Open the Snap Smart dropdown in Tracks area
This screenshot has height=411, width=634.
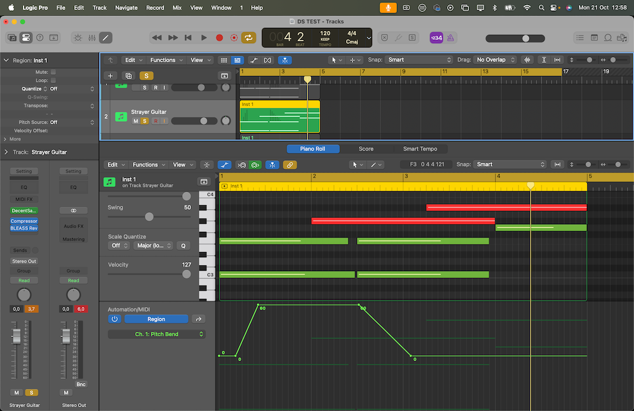[418, 60]
